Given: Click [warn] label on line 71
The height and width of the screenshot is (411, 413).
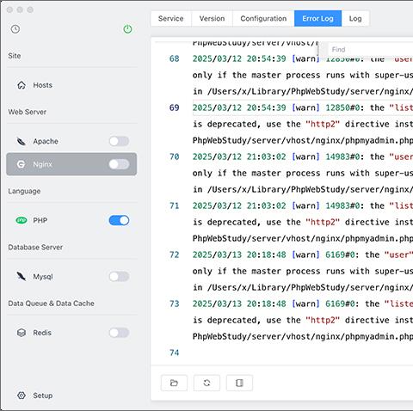Looking at the screenshot, I should pos(305,205).
